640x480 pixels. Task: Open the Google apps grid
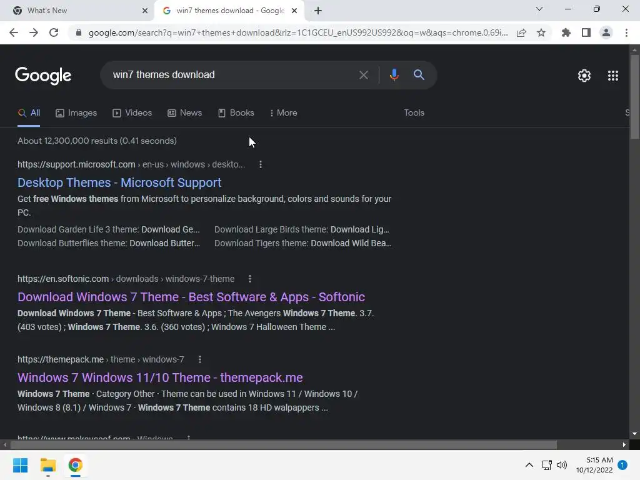coord(613,76)
